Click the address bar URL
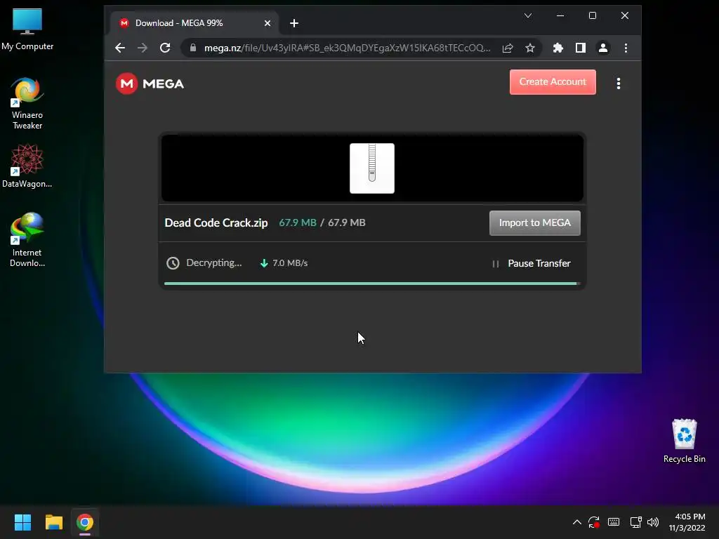Screen dimensions: 719x539 347,48
